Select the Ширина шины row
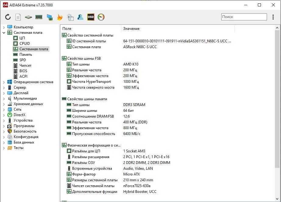Screen dimensions: 281x202 point(100,111)
